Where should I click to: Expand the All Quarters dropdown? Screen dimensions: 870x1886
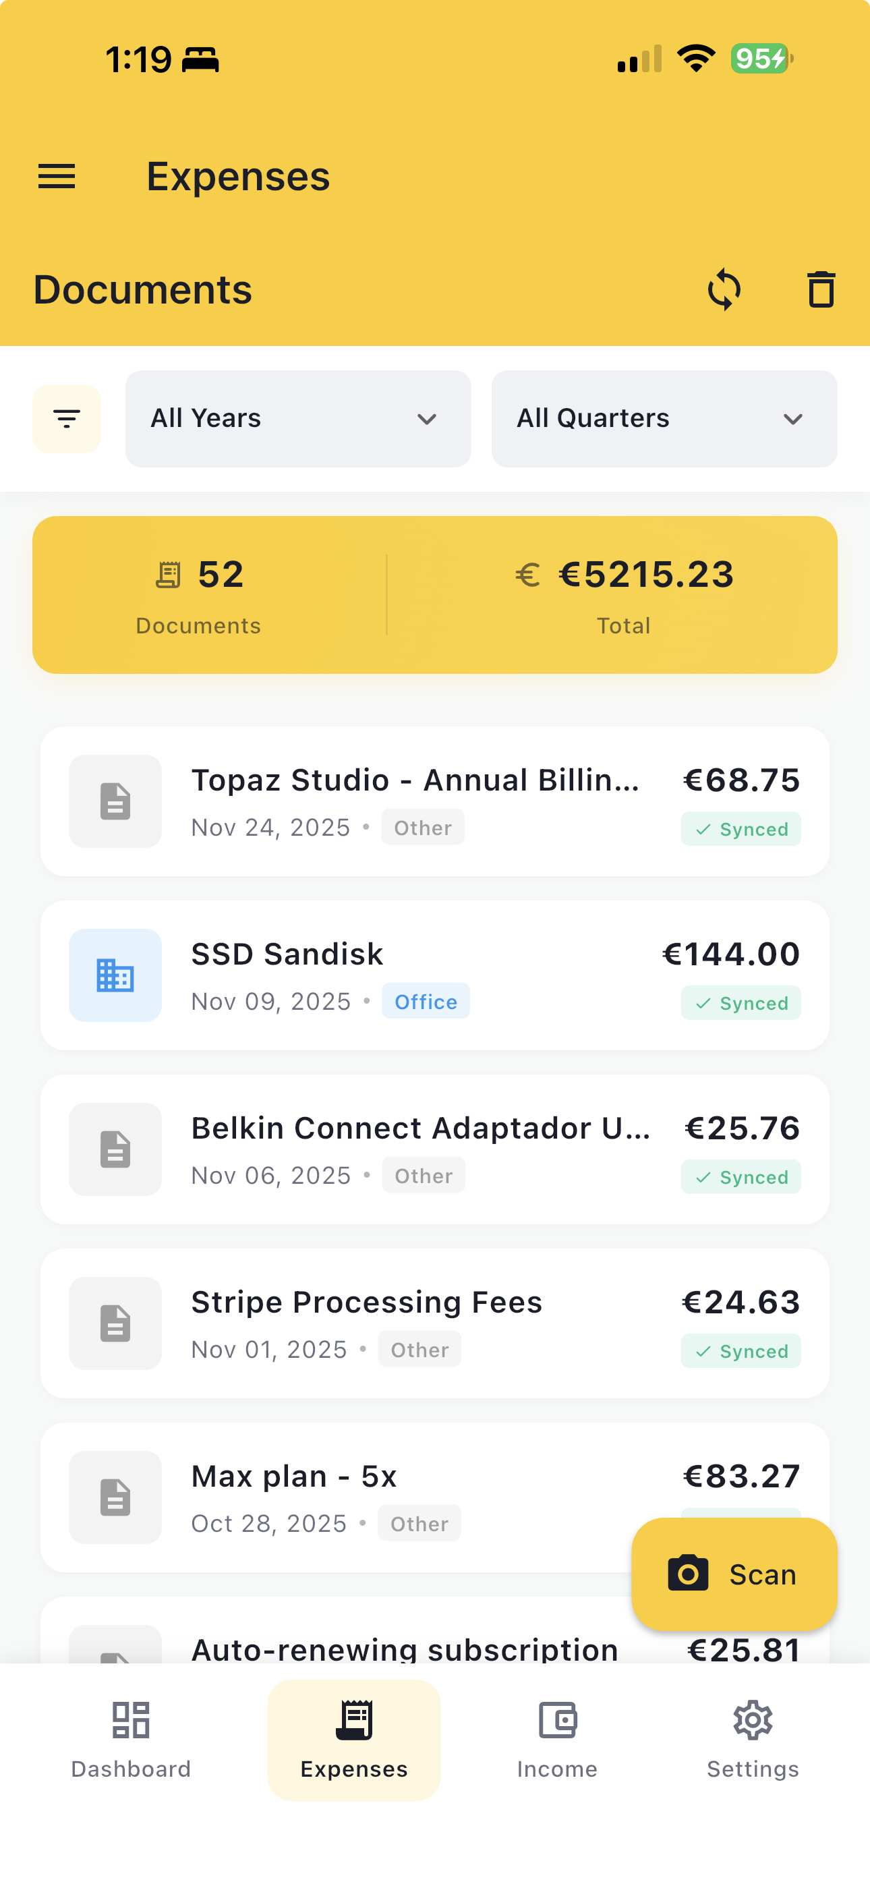point(664,419)
